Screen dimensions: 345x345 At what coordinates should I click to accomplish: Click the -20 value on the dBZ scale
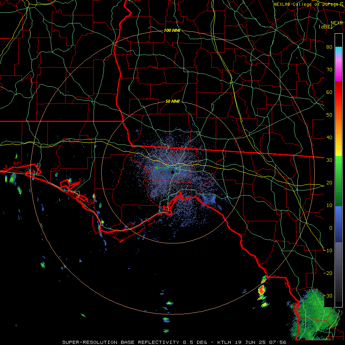pos(328,273)
